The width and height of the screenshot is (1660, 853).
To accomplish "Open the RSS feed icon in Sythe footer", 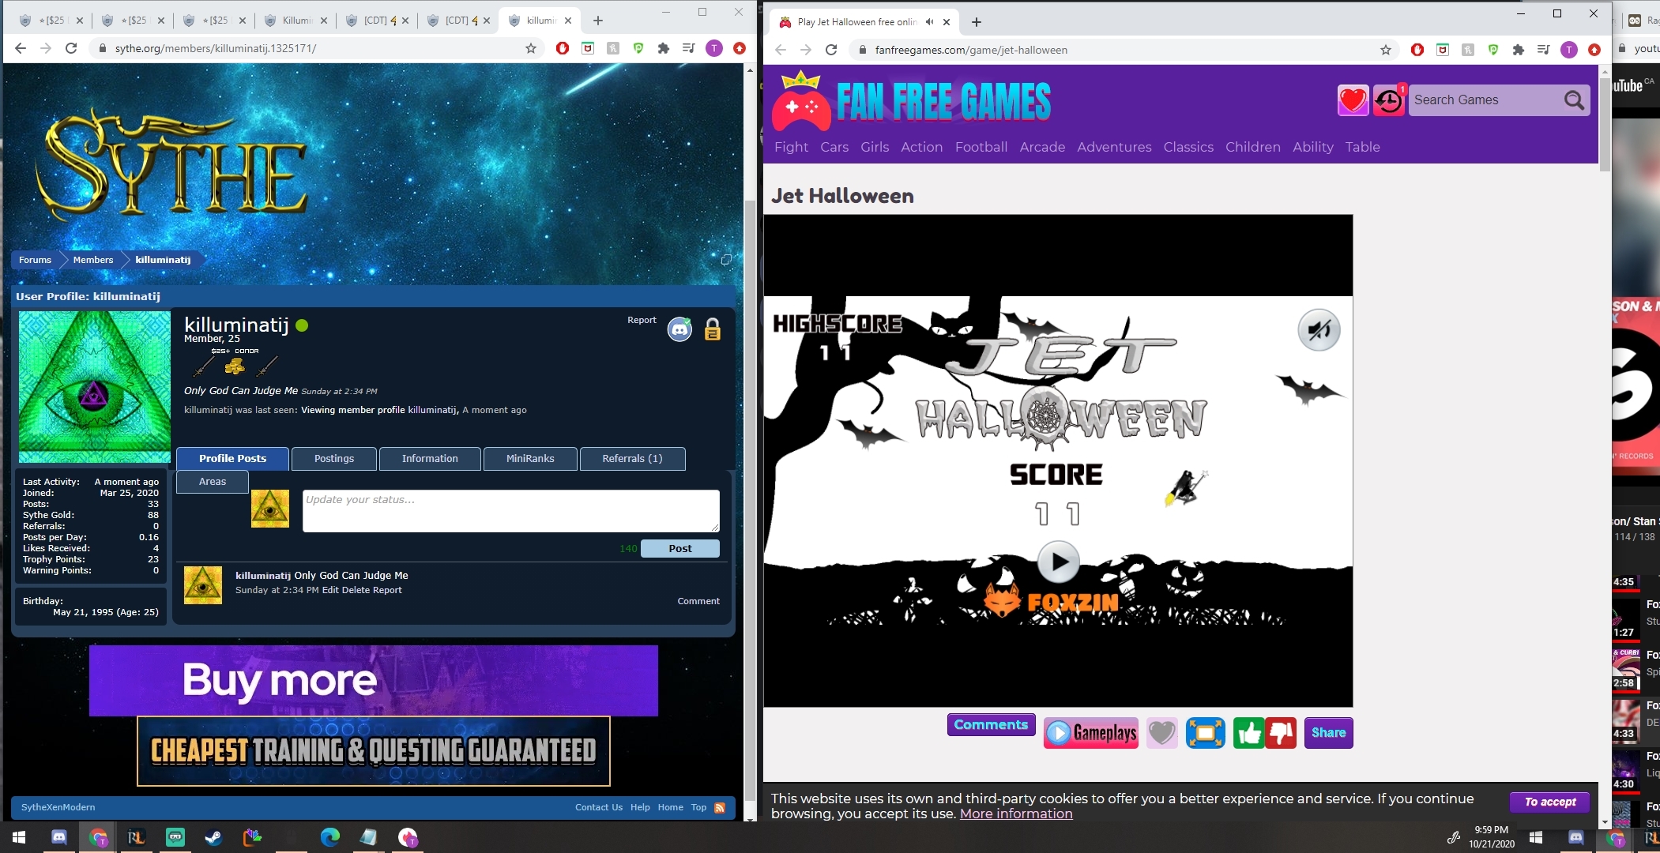I will tap(720, 807).
